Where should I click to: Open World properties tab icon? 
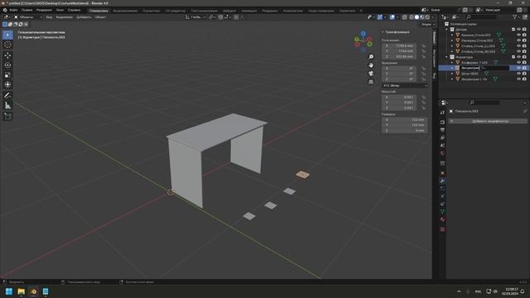[x=442, y=153]
